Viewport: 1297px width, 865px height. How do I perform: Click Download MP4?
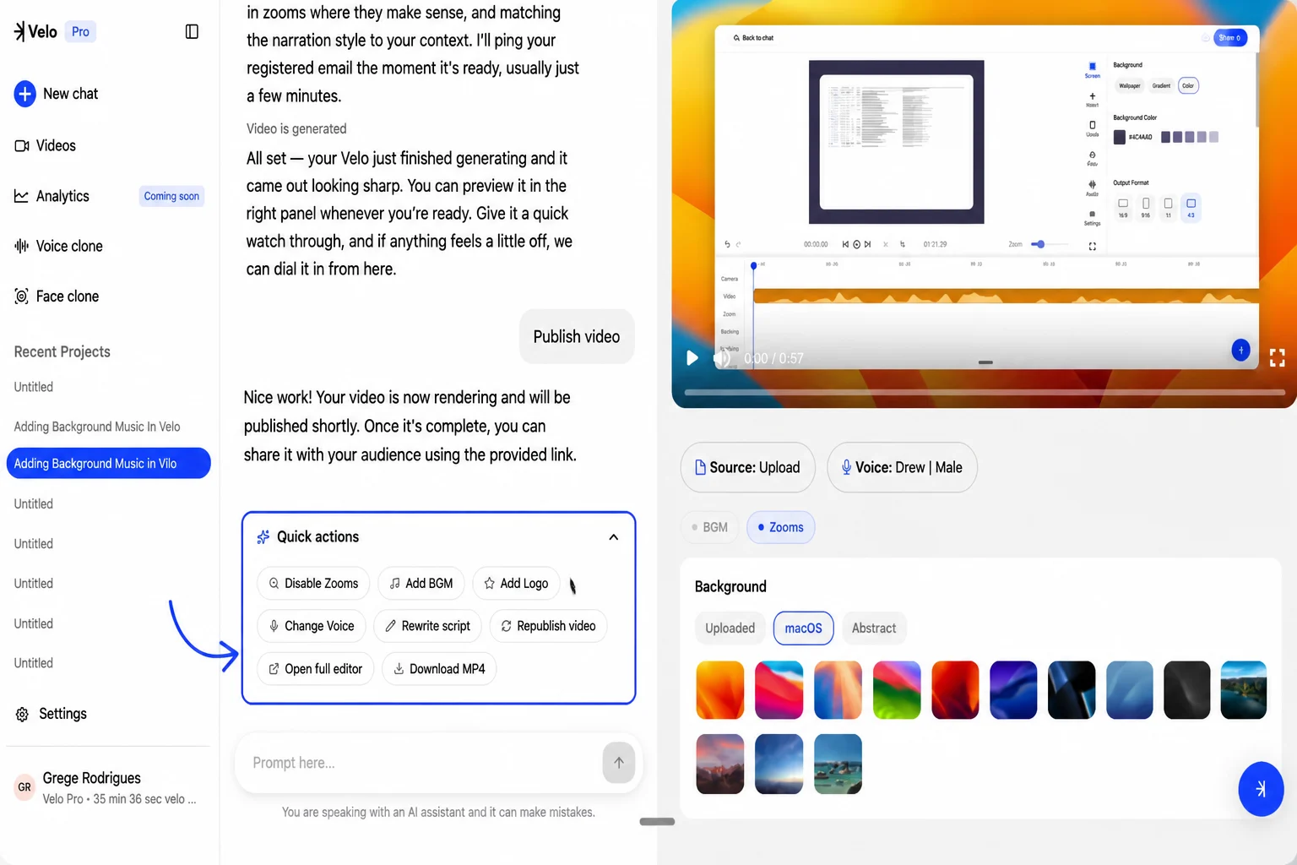[x=439, y=669]
